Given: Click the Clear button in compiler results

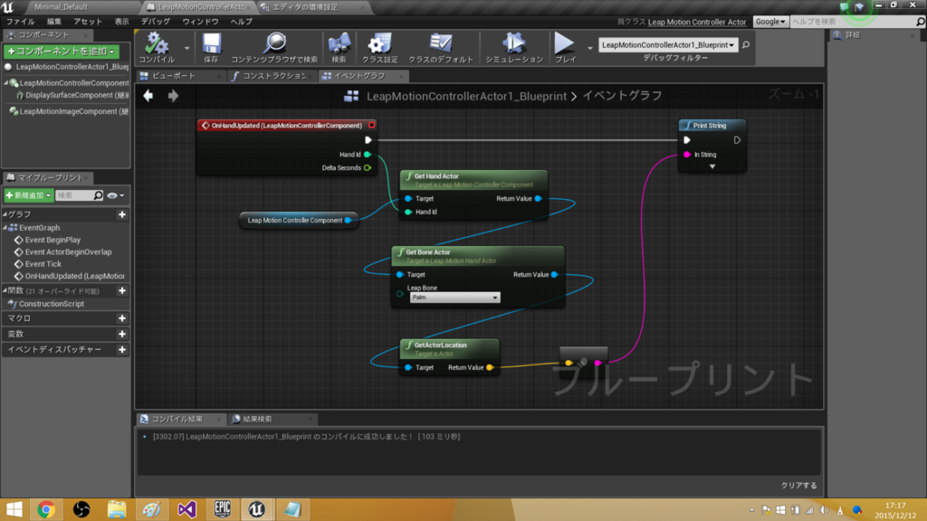Looking at the screenshot, I should [x=798, y=486].
